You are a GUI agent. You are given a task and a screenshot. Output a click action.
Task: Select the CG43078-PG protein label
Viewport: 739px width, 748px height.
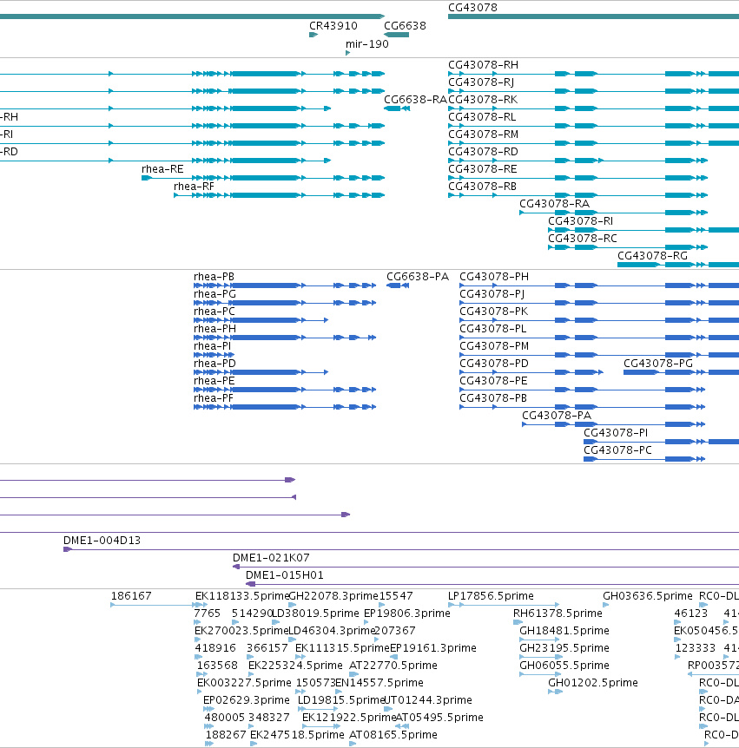pyautogui.click(x=658, y=364)
